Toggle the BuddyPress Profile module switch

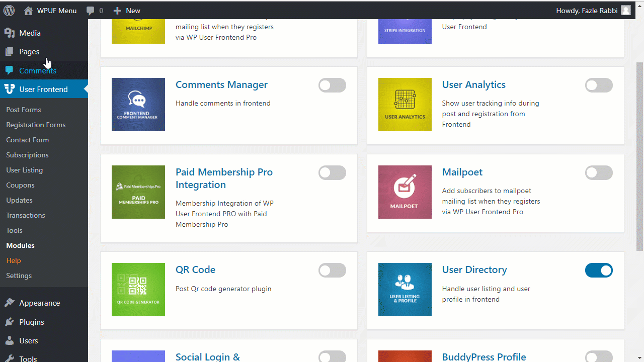pos(599,357)
